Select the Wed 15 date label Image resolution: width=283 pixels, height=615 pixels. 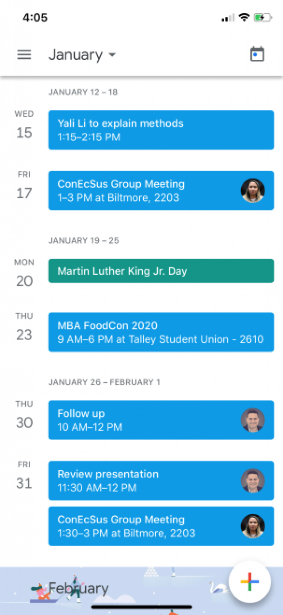click(x=24, y=125)
